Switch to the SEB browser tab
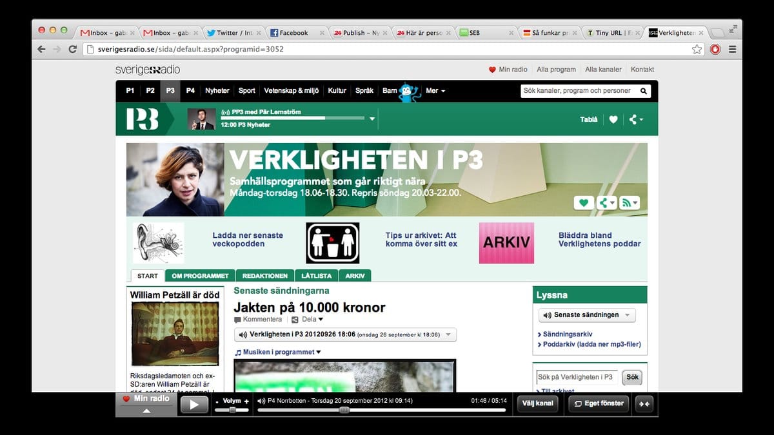This screenshot has height=435, width=774. [x=487, y=33]
